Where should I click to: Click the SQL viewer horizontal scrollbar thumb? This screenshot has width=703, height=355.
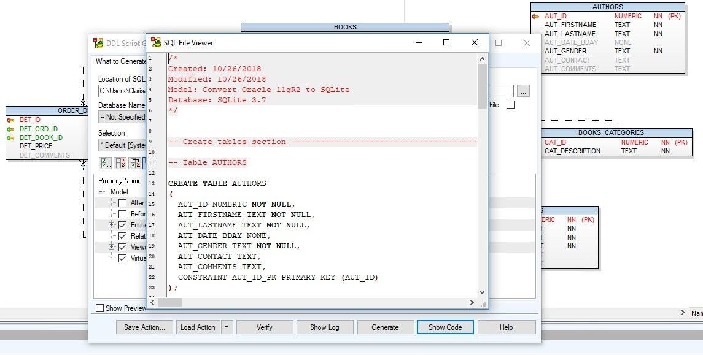click(x=170, y=303)
